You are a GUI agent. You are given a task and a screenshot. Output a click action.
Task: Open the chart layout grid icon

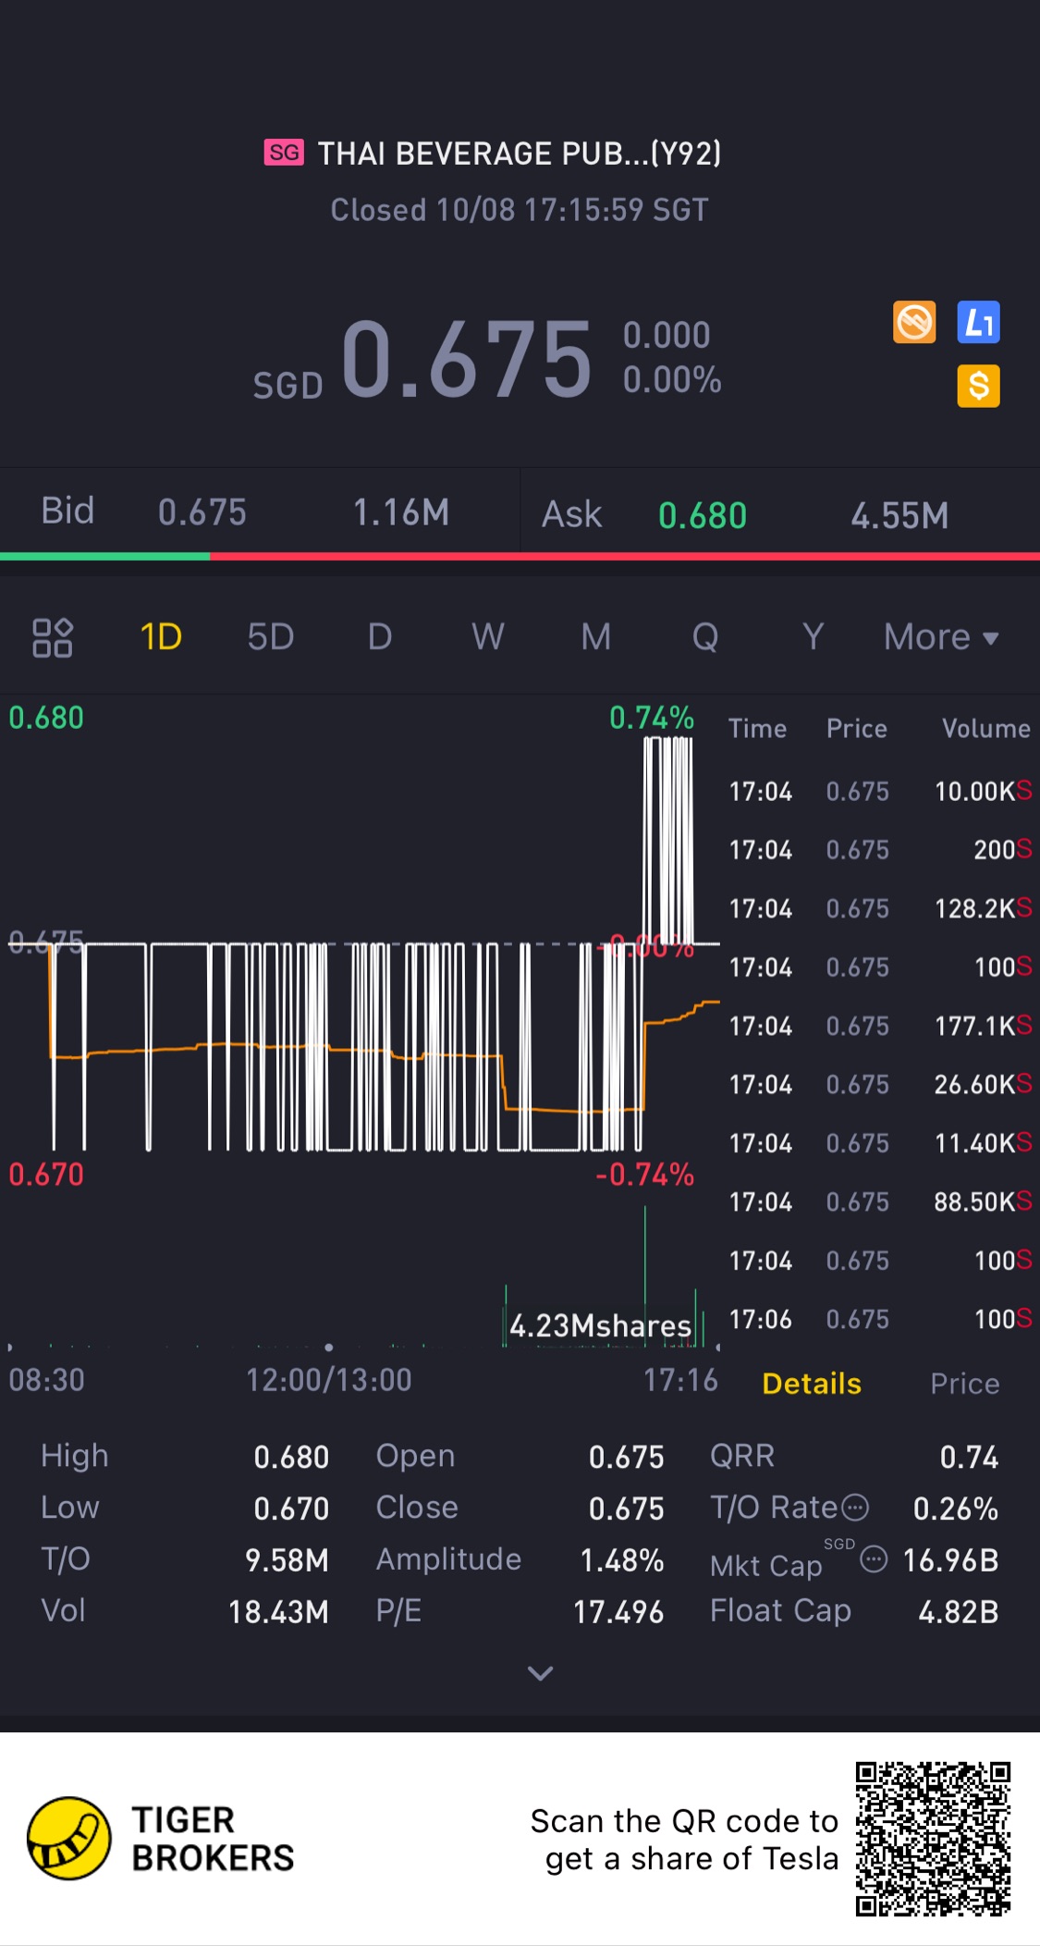53,637
